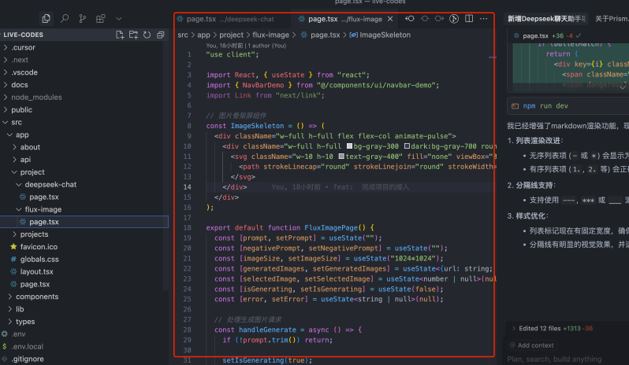This screenshot has height=365, width=629.
Task: Click New Folder icon in explorer header
Action: coord(133,35)
